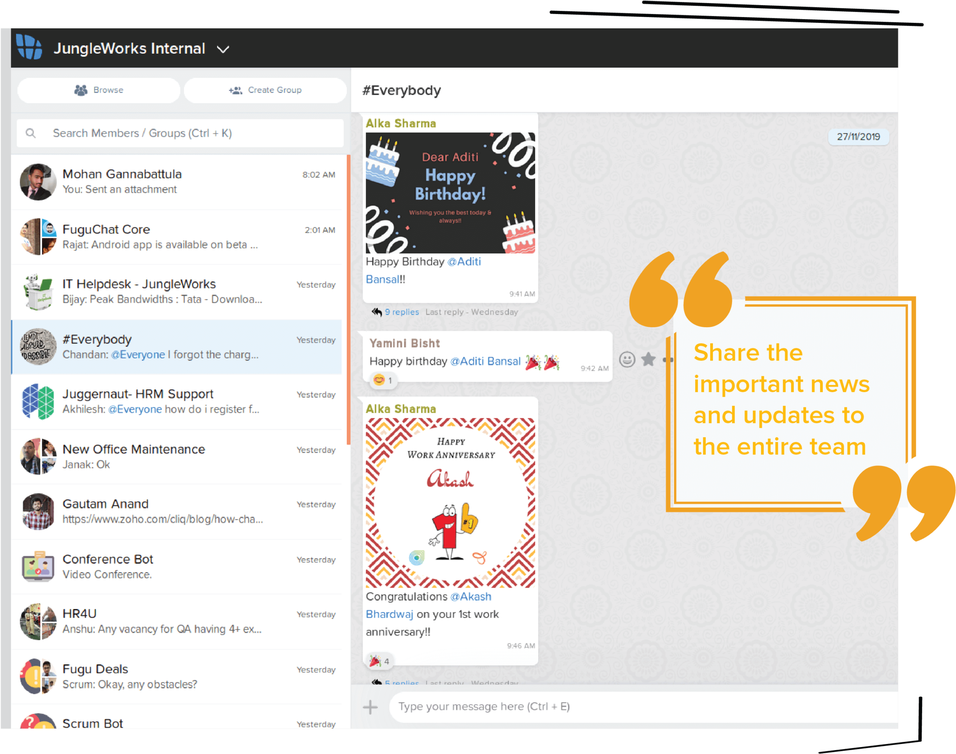Star Yamini Bisht's birthday message

point(648,360)
